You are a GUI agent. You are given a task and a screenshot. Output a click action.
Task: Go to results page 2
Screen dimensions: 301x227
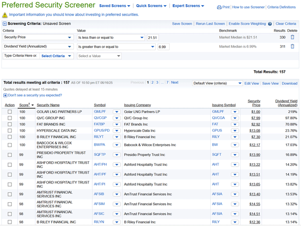pyautogui.click(x=152, y=83)
